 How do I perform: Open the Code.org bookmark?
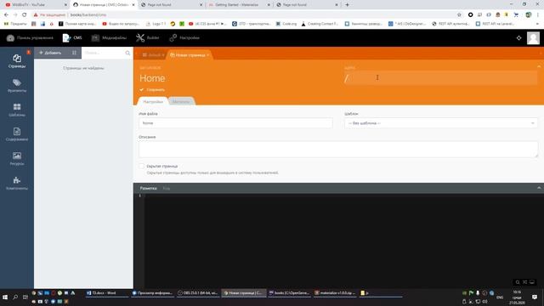[286, 24]
